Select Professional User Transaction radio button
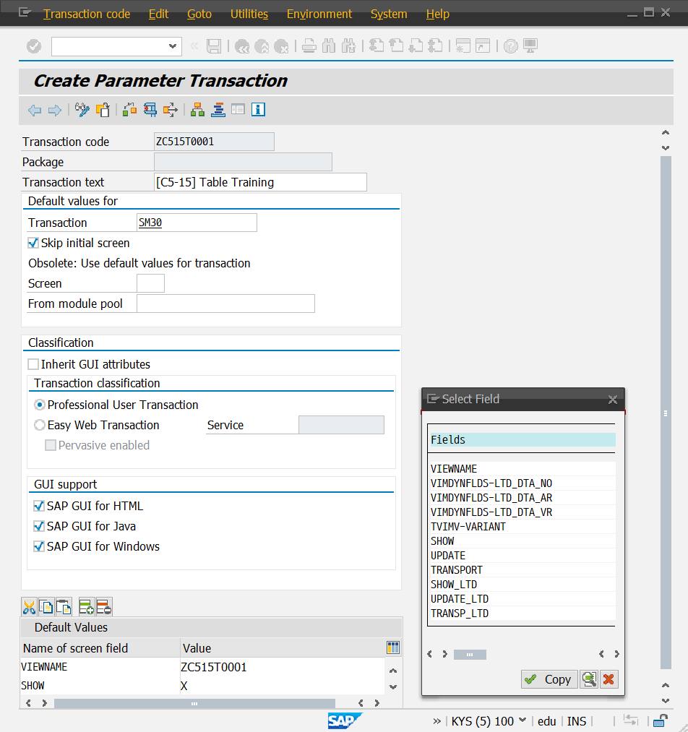Viewport: 688px width, 732px height. (40, 405)
